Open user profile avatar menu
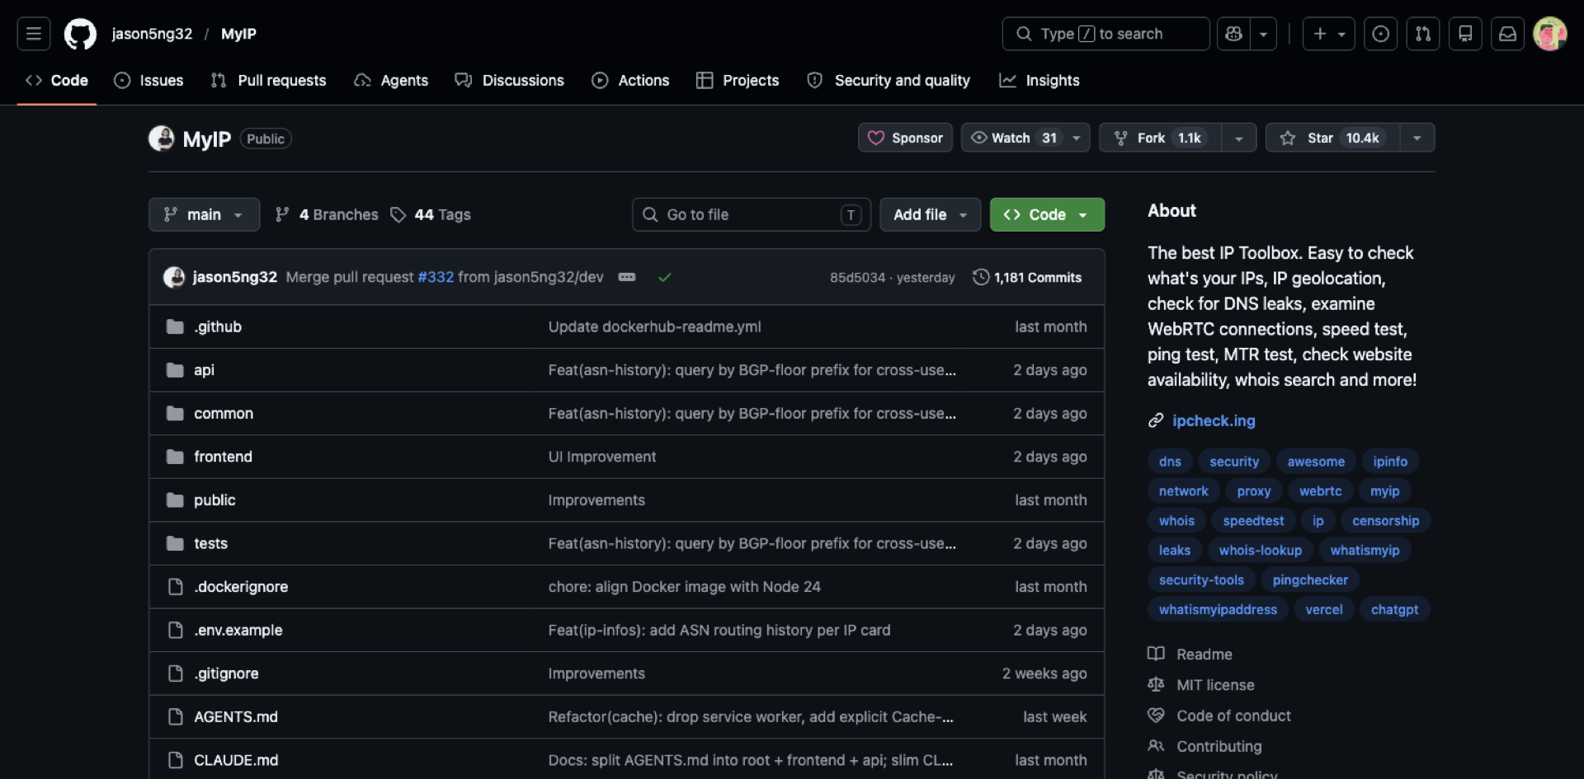Image resolution: width=1584 pixels, height=779 pixels. 1549,34
